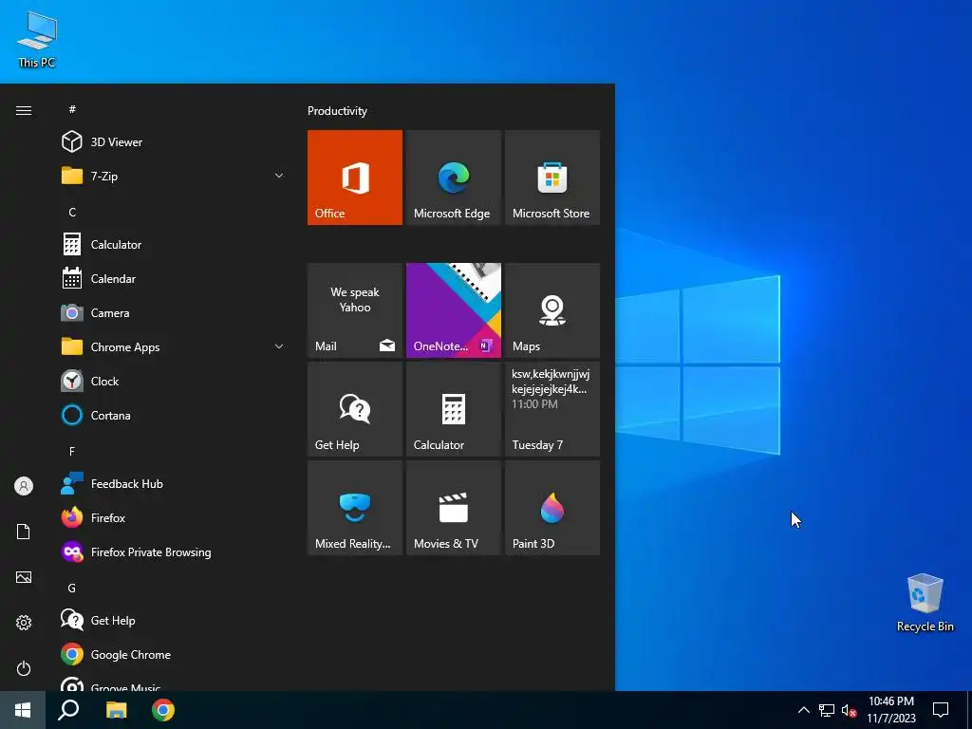Screen dimensions: 972x729
Task: Open the Chrome Apps folder entry
Action: pos(174,346)
